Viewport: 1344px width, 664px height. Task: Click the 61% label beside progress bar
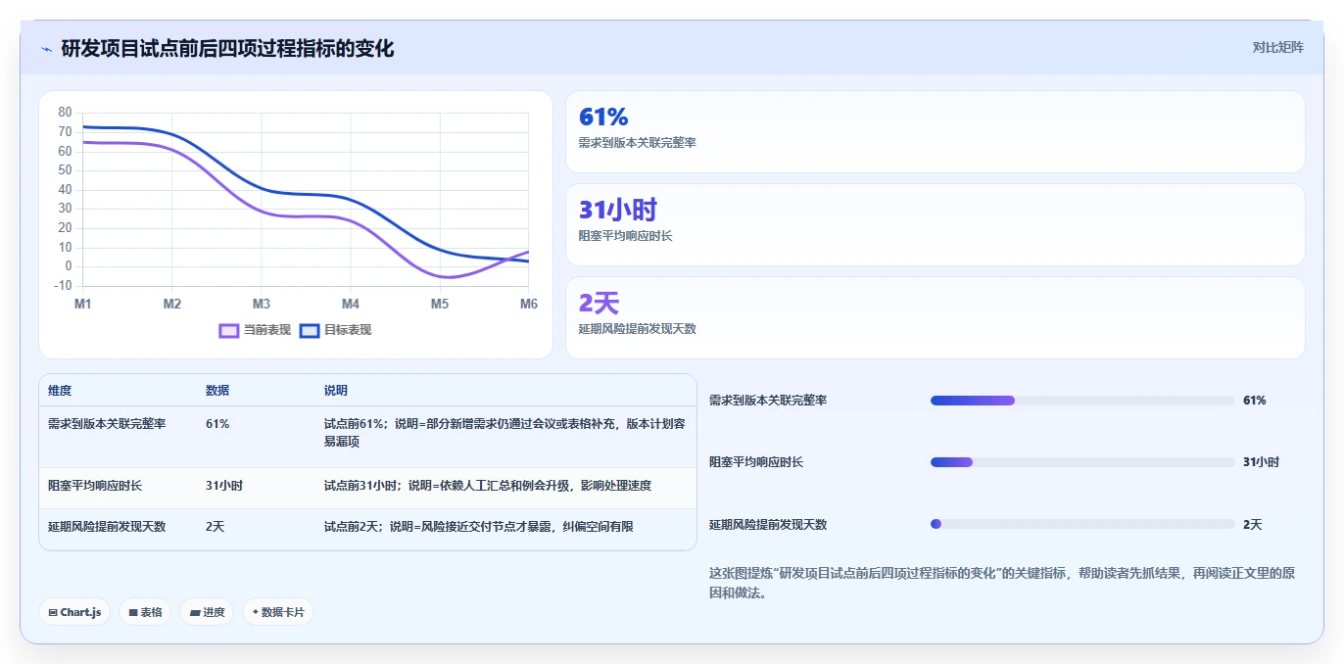[x=1255, y=401]
